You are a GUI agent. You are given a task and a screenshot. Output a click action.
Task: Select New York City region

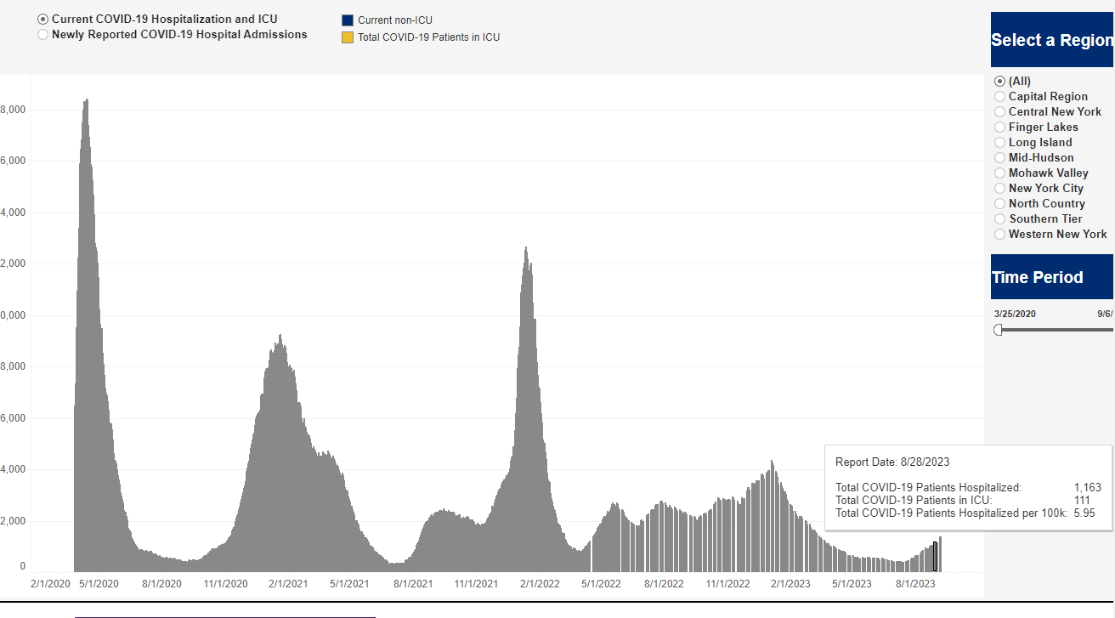999,189
